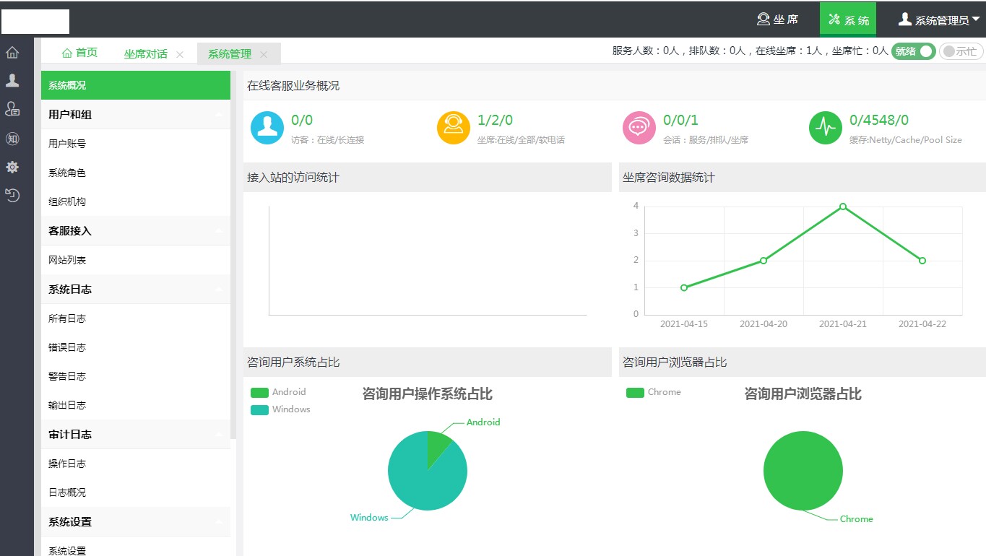
Task: Open 所有日志 in the side menu
Action: tap(136, 318)
